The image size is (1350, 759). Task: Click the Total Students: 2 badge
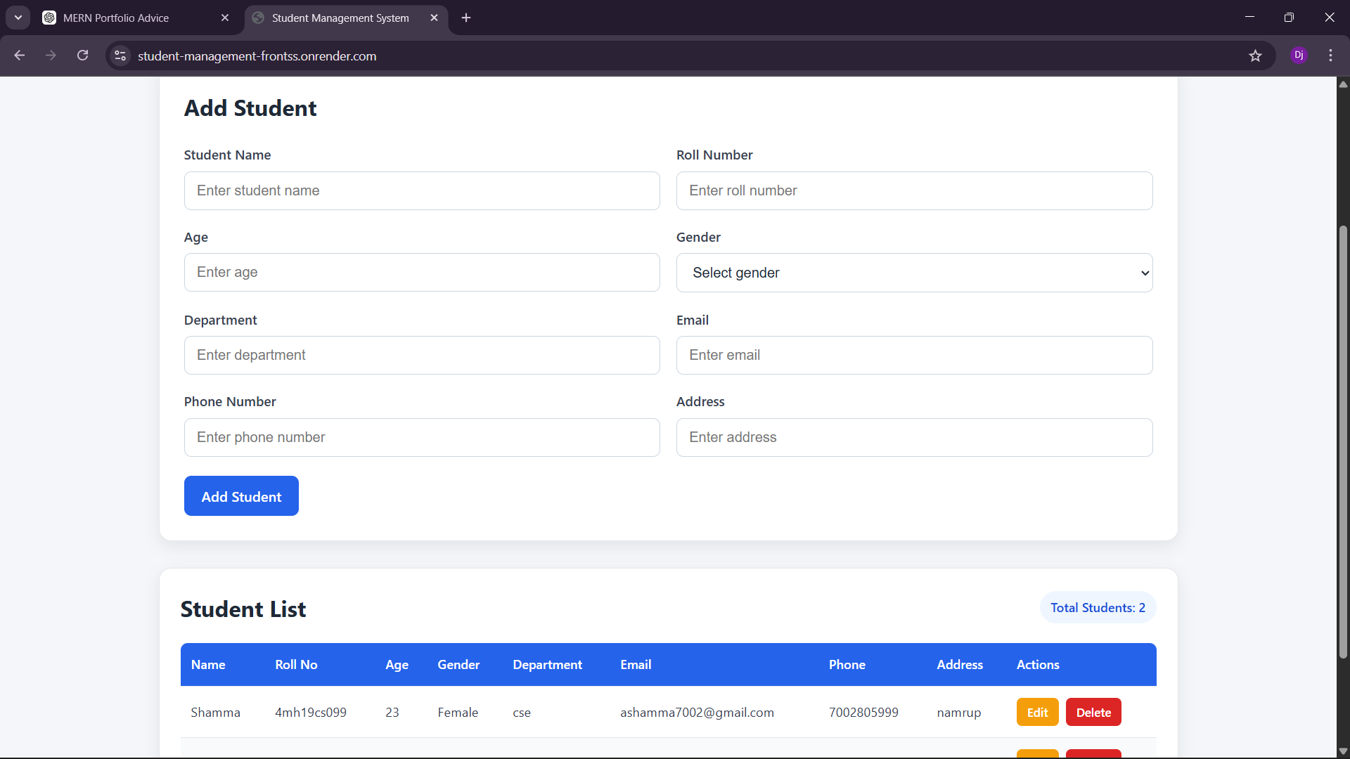click(x=1098, y=607)
